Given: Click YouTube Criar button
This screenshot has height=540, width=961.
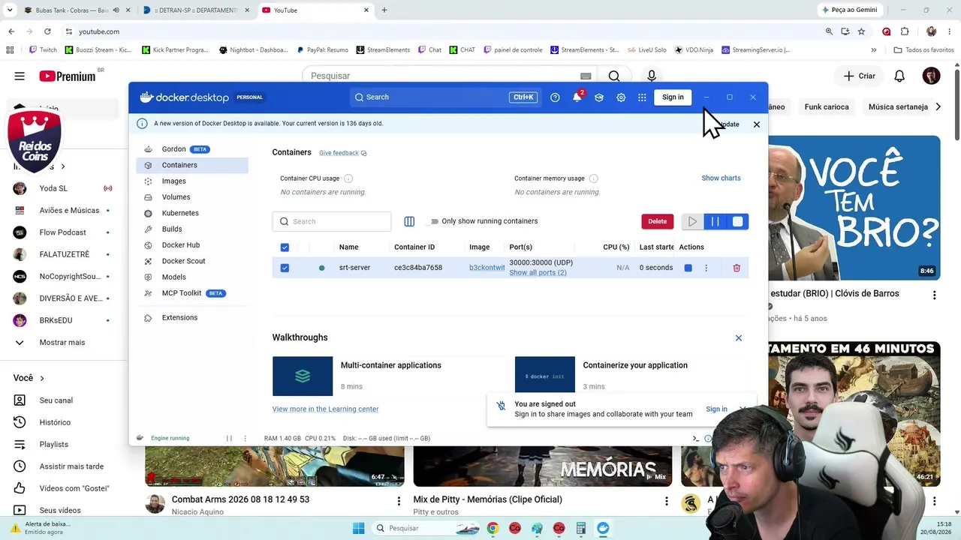Looking at the screenshot, I should [x=860, y=76].
